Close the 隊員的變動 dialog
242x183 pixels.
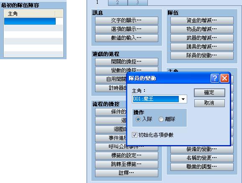[224, 78]
